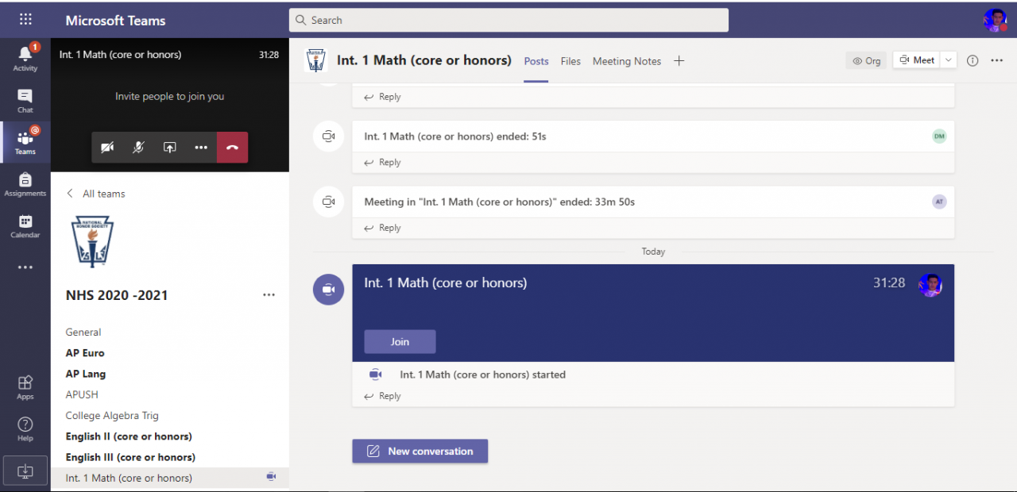Click the NHS team logo in sidebar
This screenshot has width=1017, height=492.
[92, 241]
